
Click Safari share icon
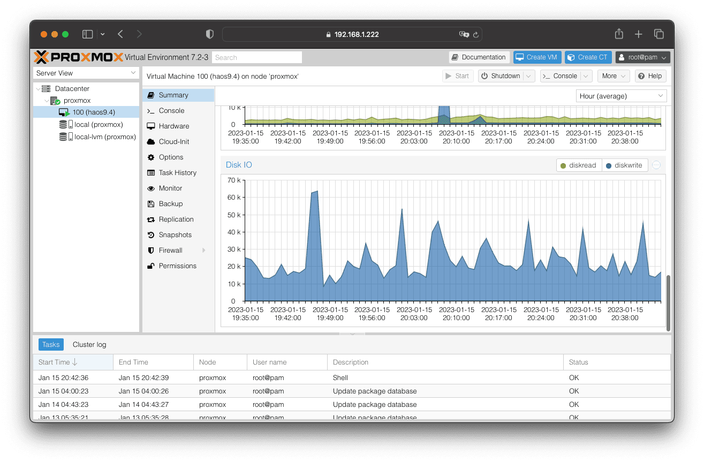coord(619,34)
